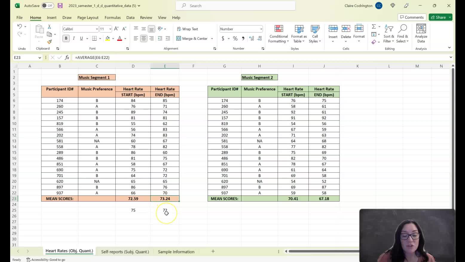Screen dimensions: 465x262
Task: Click the Align Left icon
Action: tap(136, 38)
